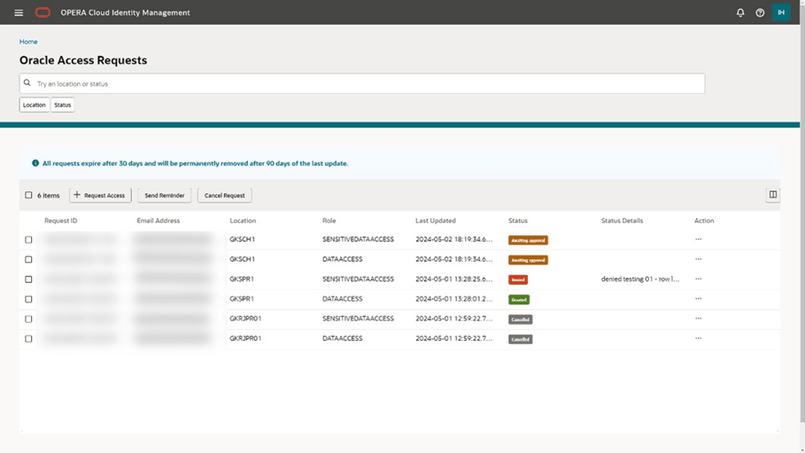Click the GKSPR1 location in Denied row

(242, 279)
